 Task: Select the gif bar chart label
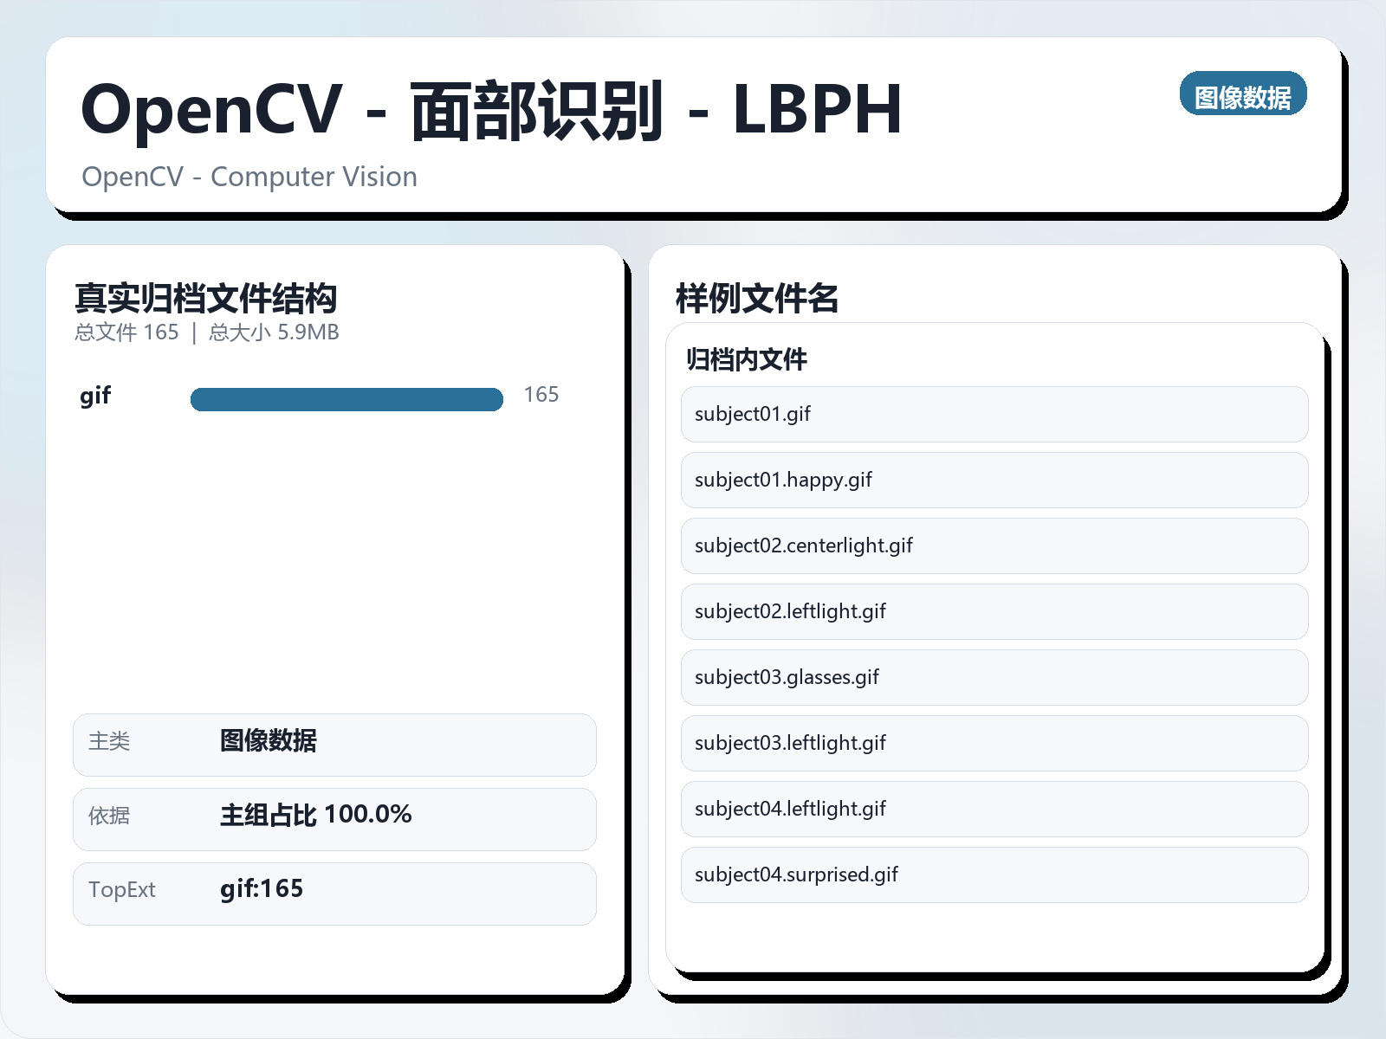click(95, 397)
